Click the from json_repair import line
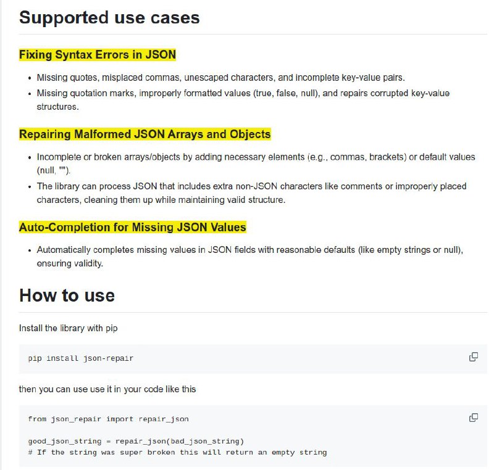494x470 pixels. tap(109, 419)
